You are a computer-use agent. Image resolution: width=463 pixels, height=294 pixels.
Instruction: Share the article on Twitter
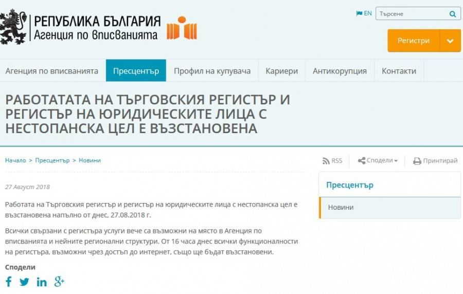pos(24,282)
